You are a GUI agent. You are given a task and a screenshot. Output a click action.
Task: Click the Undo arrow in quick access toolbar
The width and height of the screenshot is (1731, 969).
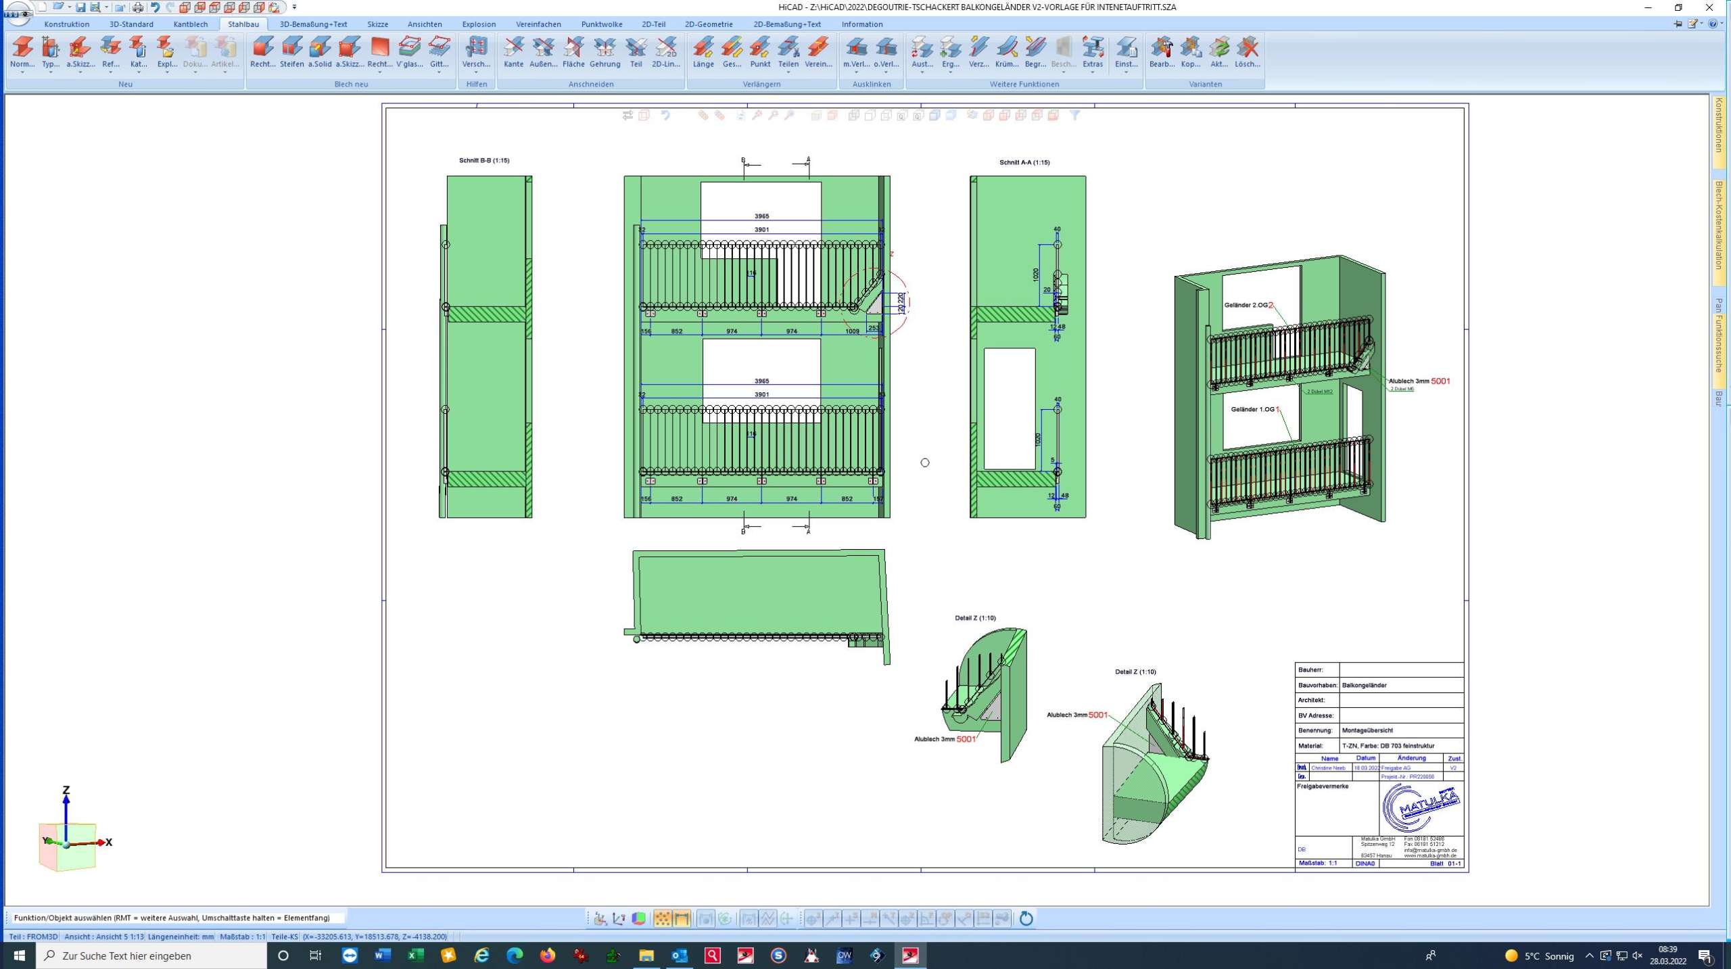click(155, 7)
